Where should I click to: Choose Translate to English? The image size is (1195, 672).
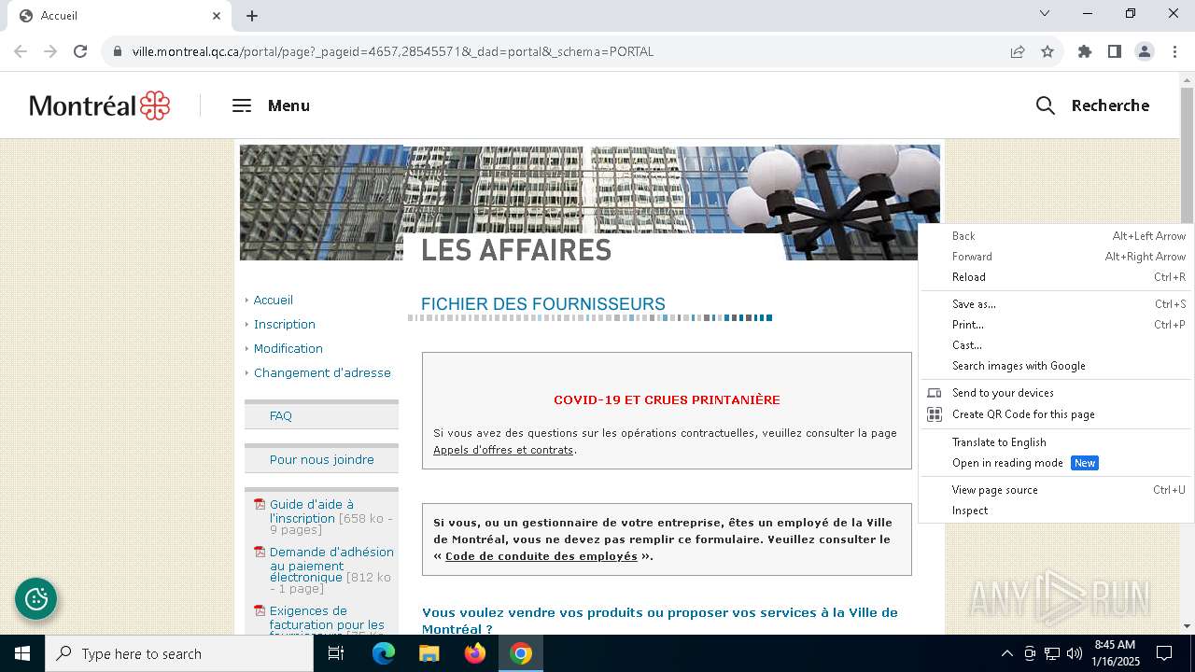[1056, 442]
